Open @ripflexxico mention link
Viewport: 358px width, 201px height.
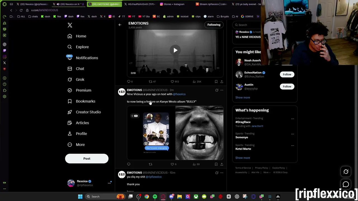point(154,177)
